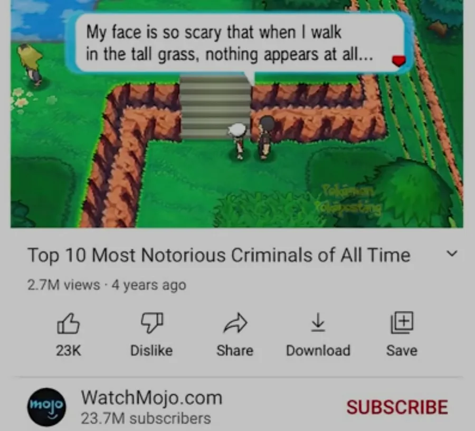Tap the red arrow in dialogue box
475x431 pixels.
pyautogui.click(x=398, y=61)
